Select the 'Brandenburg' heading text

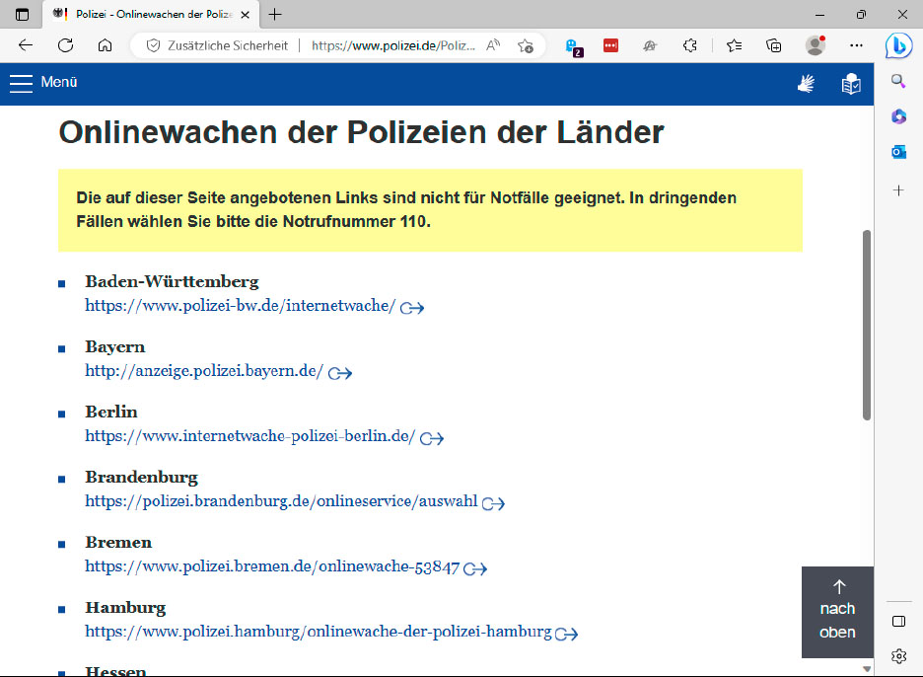[x=141, y=478]
